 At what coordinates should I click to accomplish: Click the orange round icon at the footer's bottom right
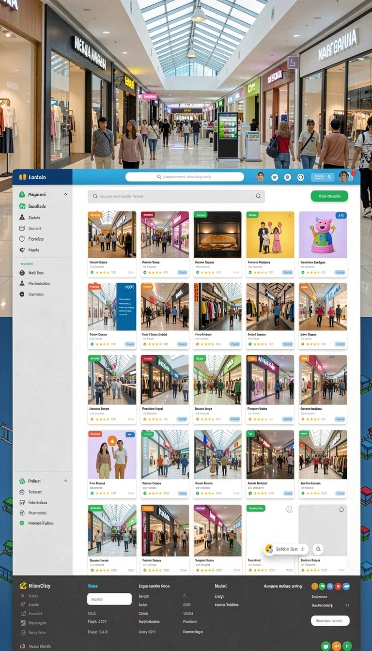(337, 646)
